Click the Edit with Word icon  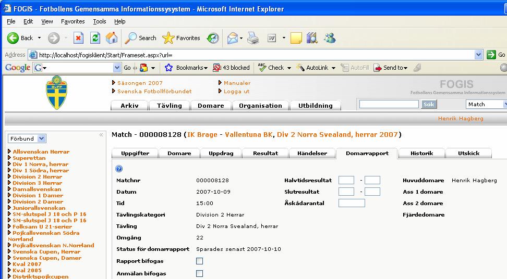click(272, 38)
